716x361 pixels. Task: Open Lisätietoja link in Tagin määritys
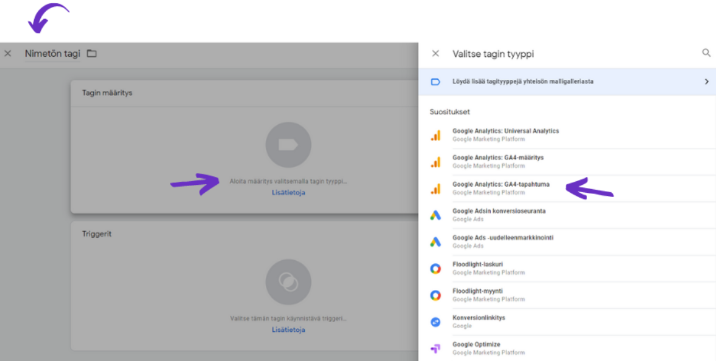[288, 192]
